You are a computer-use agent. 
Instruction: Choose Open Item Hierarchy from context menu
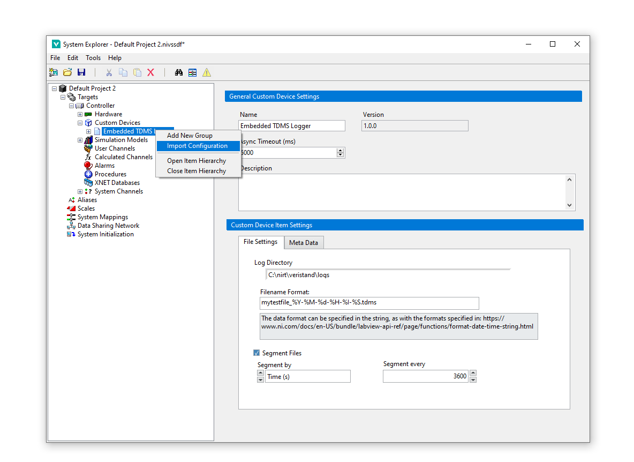pos(198,161)
